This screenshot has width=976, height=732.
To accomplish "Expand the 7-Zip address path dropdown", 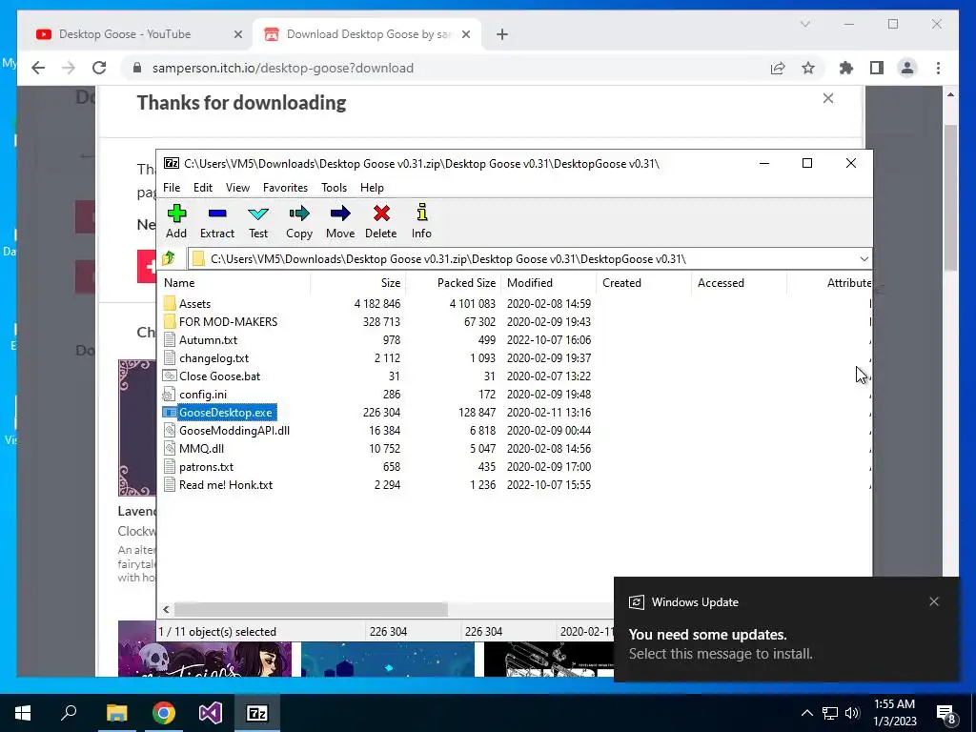I will click(864, 259).
